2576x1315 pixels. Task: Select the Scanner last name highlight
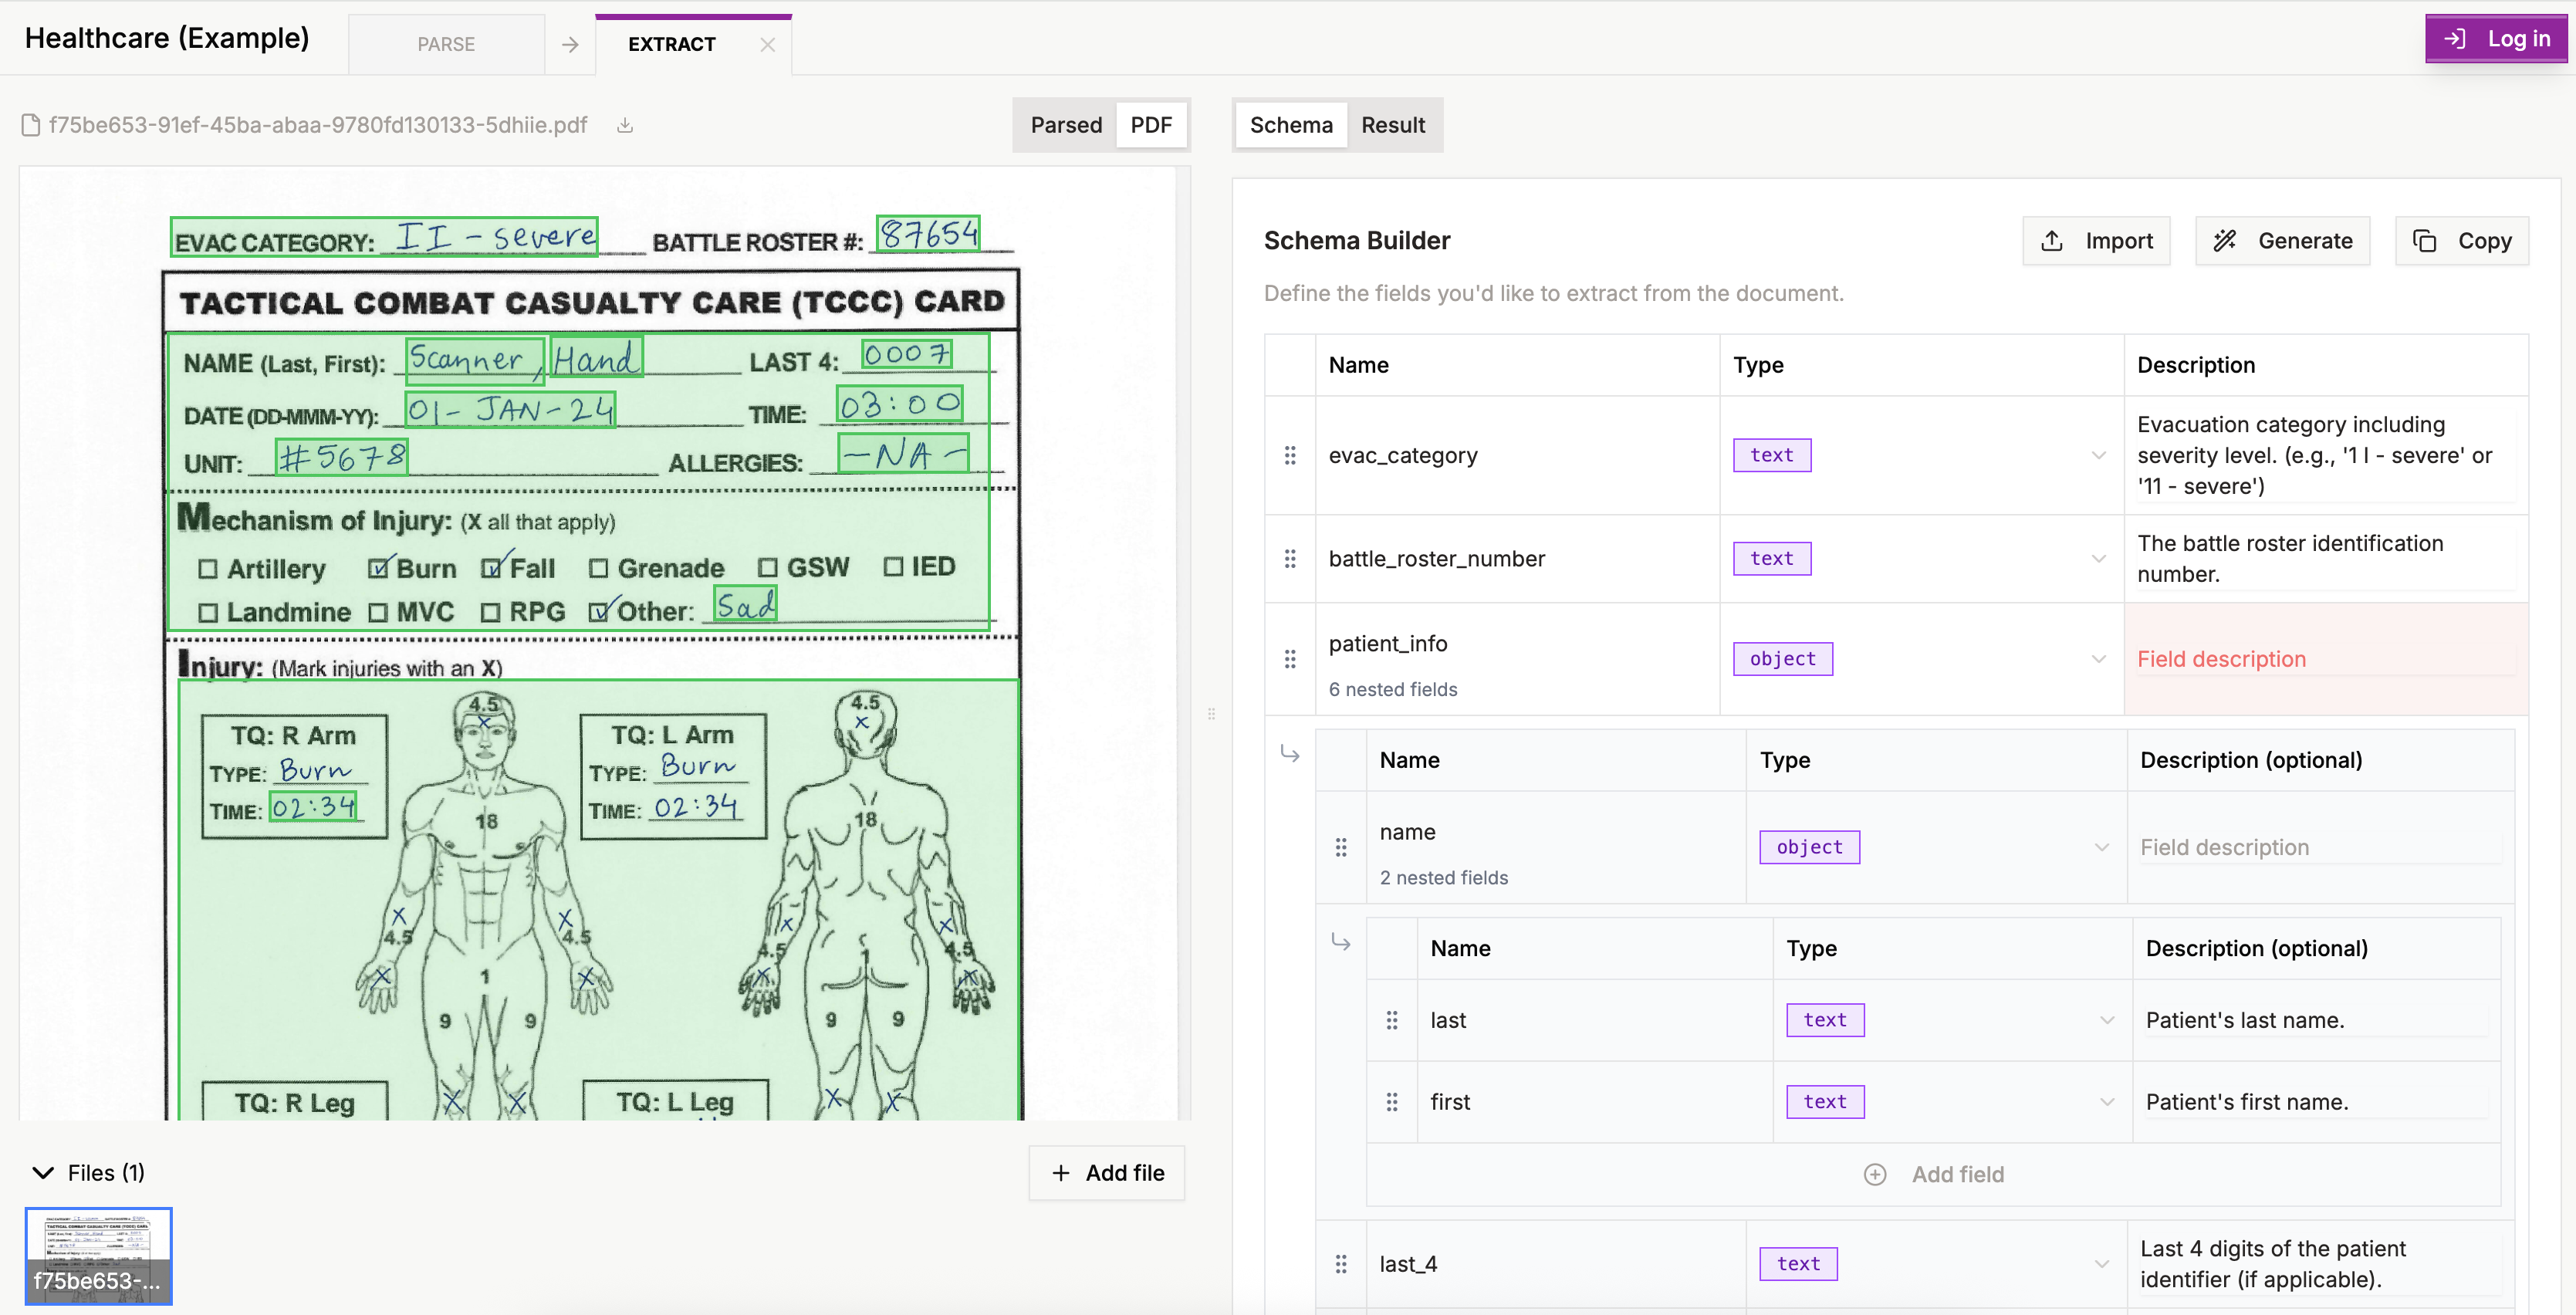475,360
